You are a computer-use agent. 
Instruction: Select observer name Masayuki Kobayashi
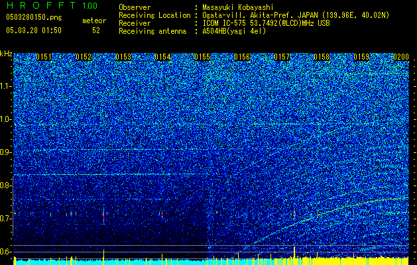238,8
